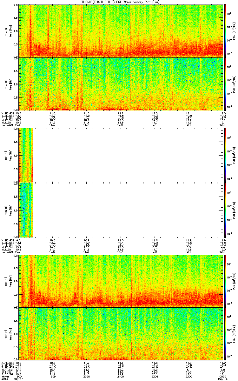
Task: Click the empty white area of THD B-perpendicular panel
Action: pos(128,155)
